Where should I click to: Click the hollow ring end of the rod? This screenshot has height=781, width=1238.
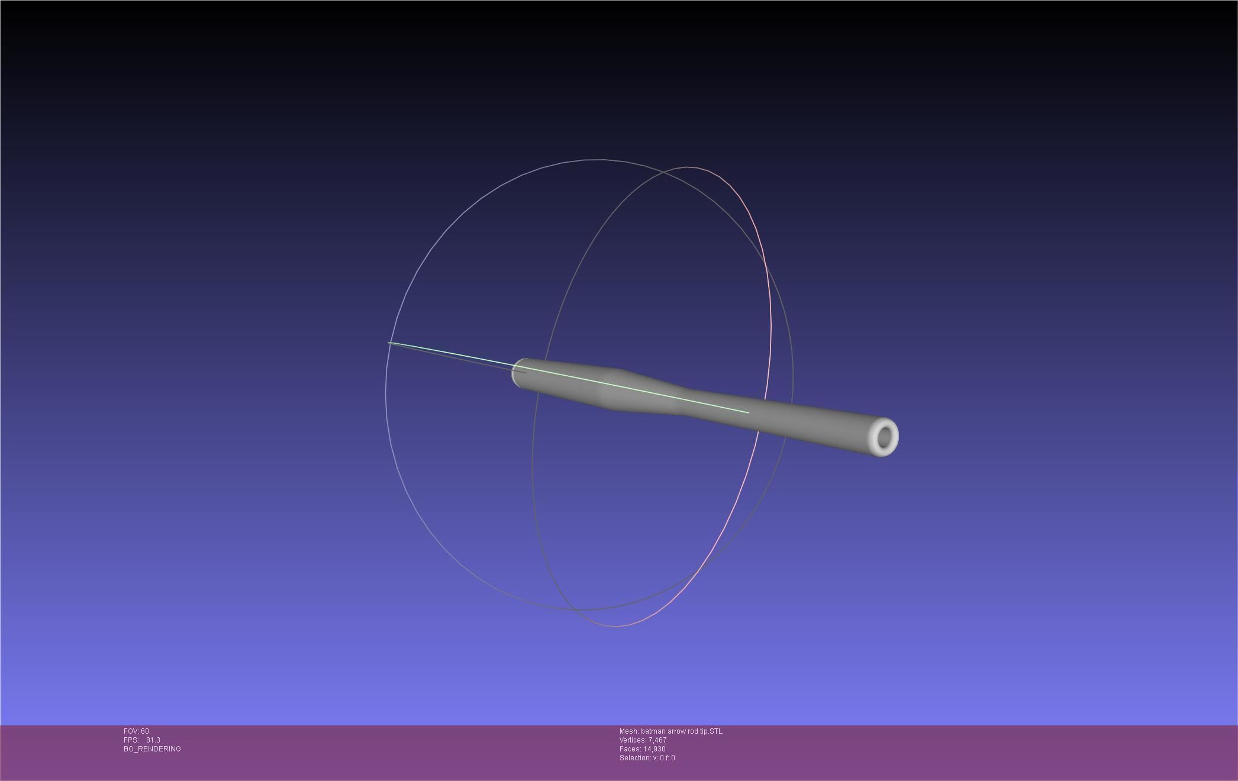(x=885, y=437)
